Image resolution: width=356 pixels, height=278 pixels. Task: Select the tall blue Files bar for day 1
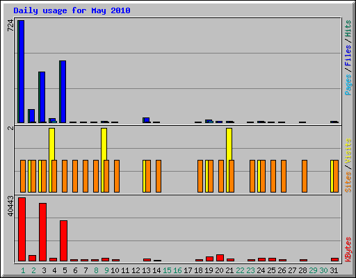pos(22,72)
